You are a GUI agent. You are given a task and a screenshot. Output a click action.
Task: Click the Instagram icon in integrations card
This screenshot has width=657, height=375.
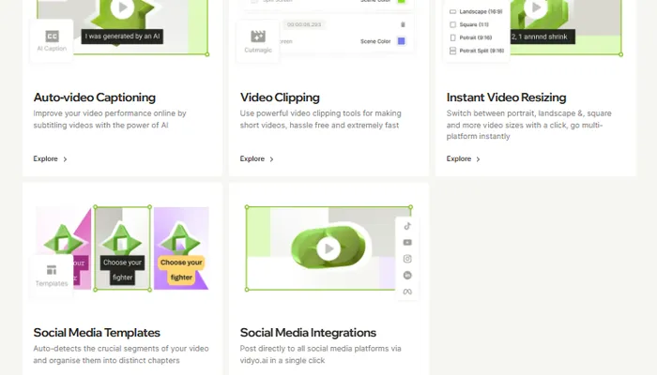click(x=407, y=259)
